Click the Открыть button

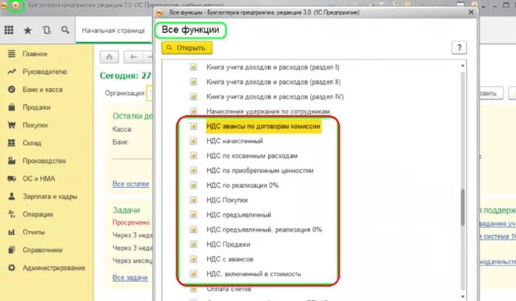186,48
